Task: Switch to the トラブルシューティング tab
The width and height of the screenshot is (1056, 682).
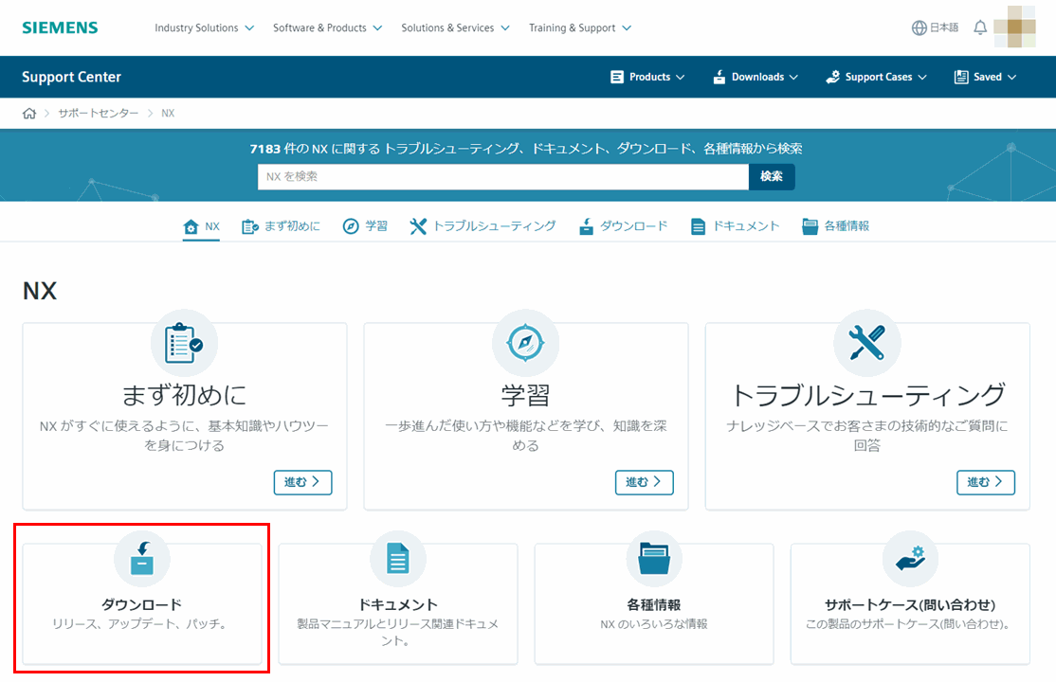Action: [x=494, y=226]
